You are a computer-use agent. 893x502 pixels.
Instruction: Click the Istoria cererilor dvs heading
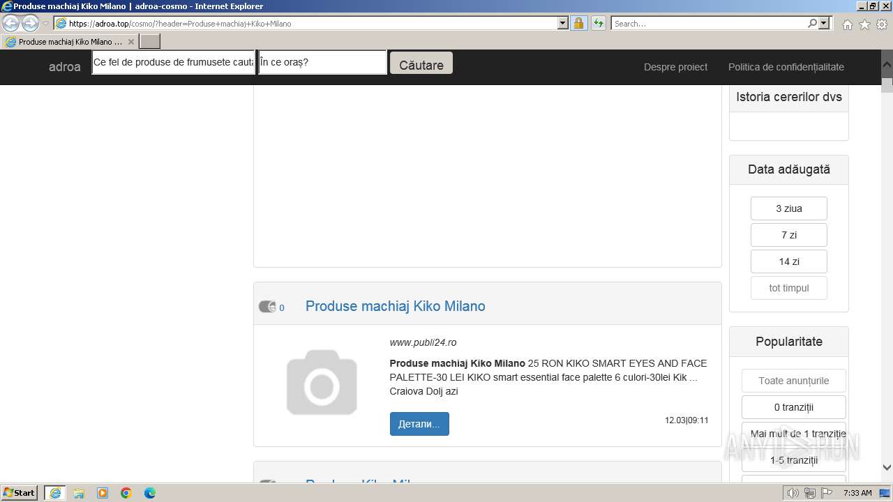pos(789,97)
